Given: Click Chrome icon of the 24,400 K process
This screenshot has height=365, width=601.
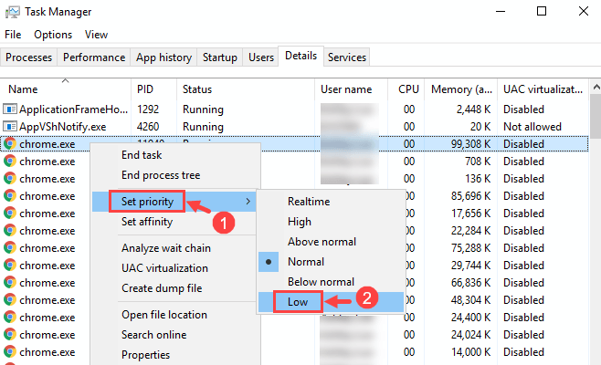Looking at the screenshot, I should click(x=9, y=318).
